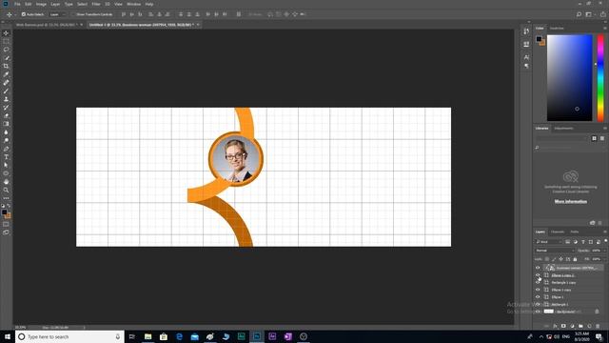Select the Move tool in the toolbox
The image size is (609, 343).
(6, 33)
